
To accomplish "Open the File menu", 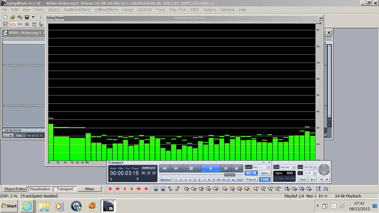I will [4, 10].
